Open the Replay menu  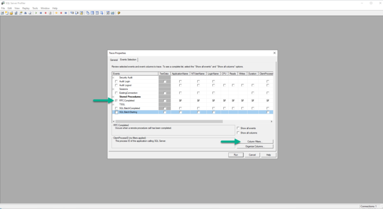tap(26, 8)
